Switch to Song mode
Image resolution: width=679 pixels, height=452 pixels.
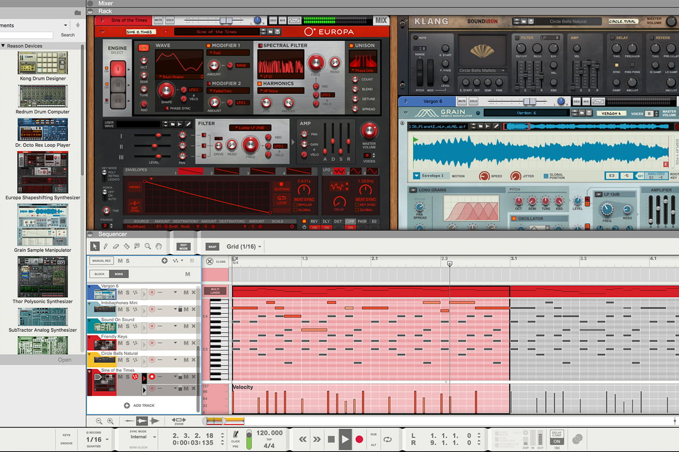click(119, 274)
